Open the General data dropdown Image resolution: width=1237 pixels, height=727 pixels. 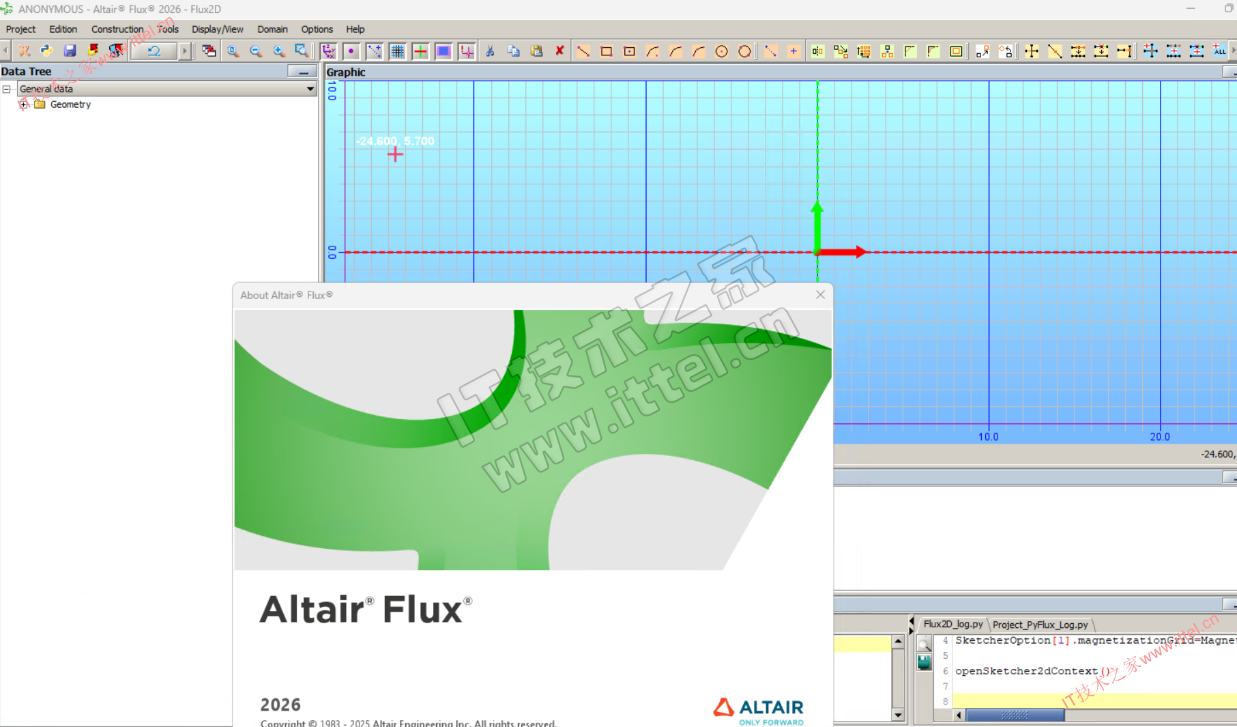(x=310, y=89)
